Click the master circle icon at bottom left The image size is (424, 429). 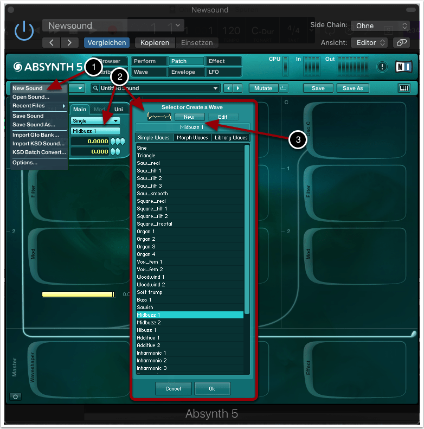tap(16, 396)
